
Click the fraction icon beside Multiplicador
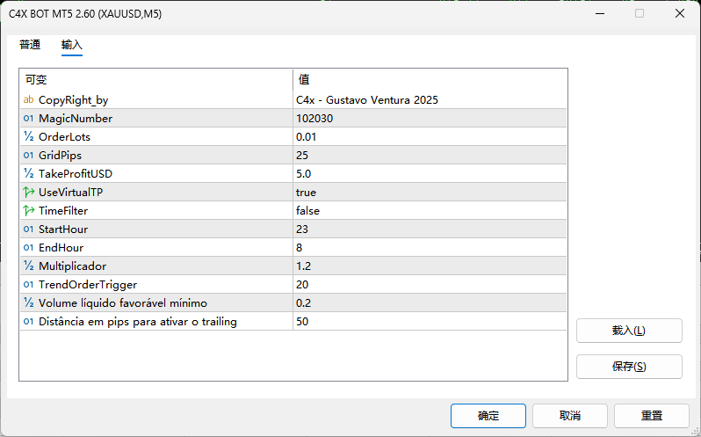tap(28, 266)
